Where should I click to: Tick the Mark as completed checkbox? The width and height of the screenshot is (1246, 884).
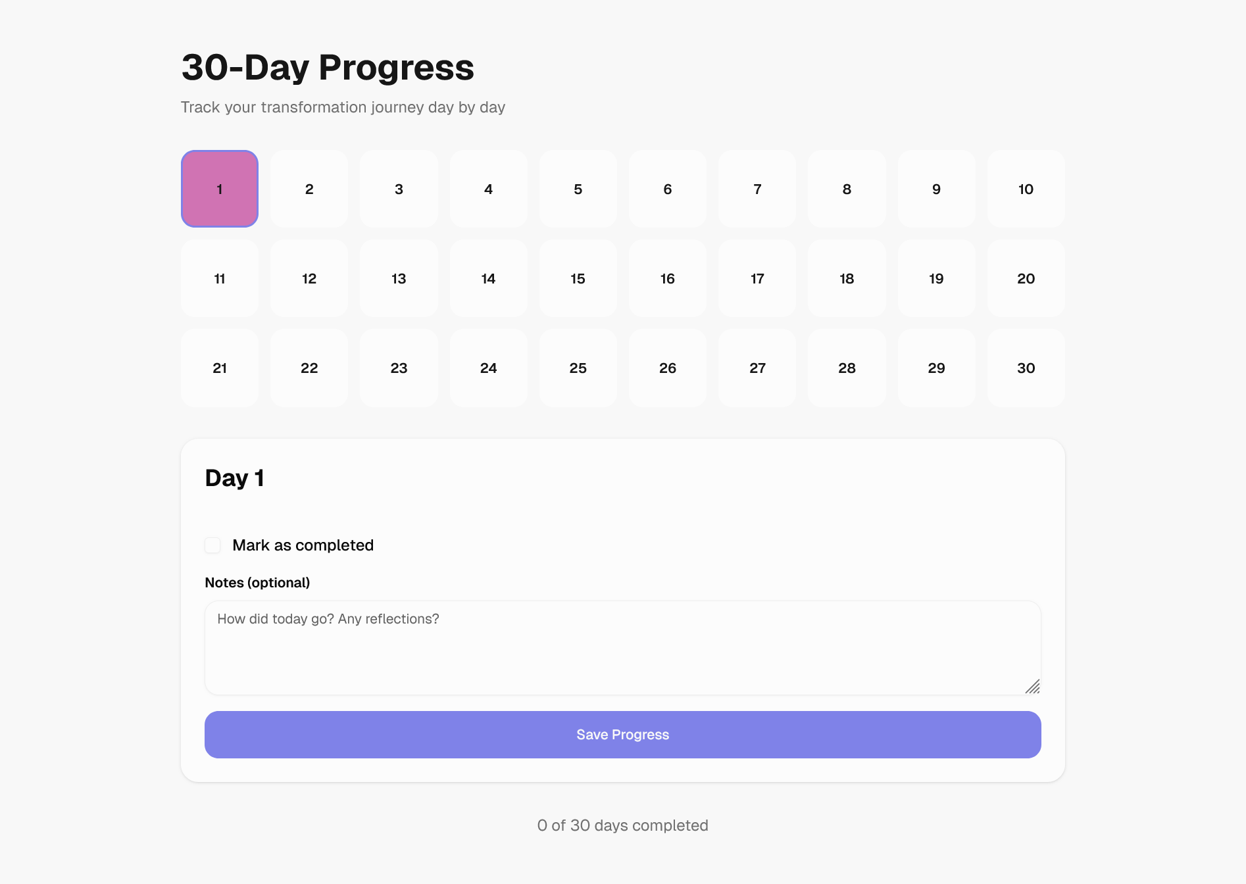click(x=212, y=545)
